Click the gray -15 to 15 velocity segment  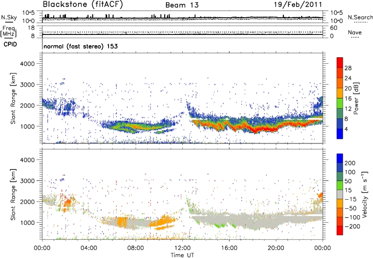pos(340,195)
